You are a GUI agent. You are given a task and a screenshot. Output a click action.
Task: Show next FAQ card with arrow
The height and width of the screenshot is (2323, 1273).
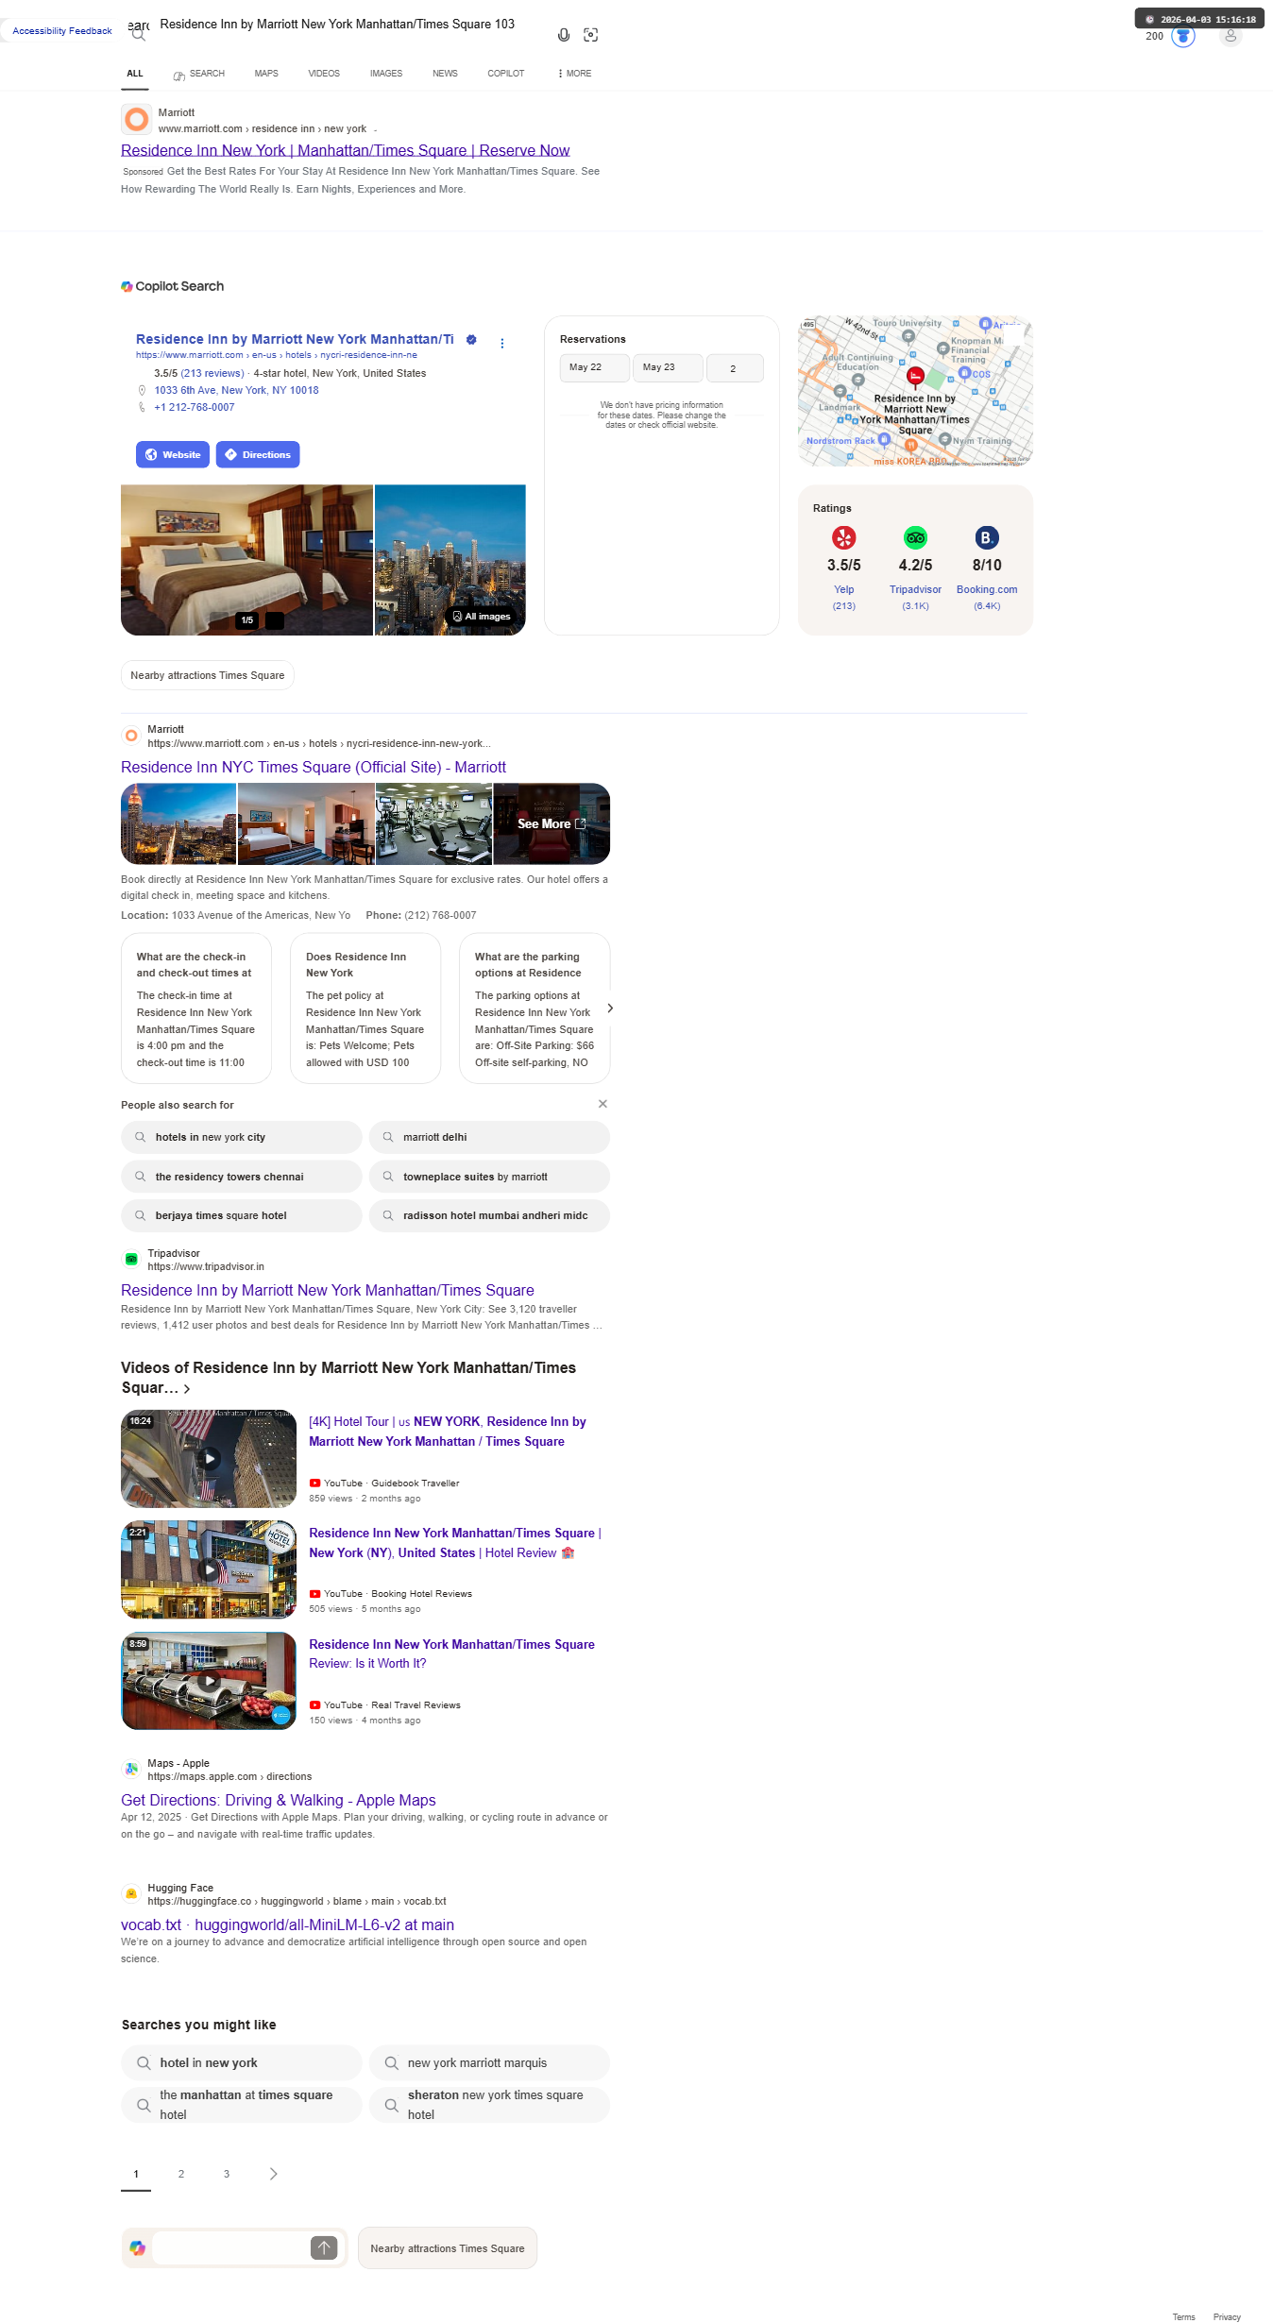pos(610,1009)
